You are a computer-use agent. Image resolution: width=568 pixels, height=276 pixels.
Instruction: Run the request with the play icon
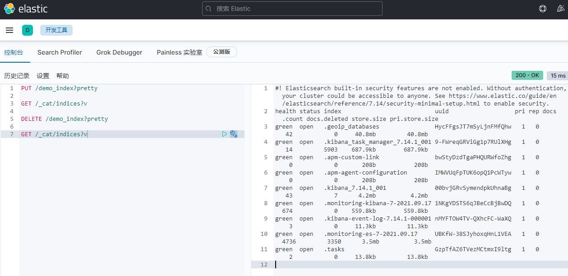[x=225, y=134]
